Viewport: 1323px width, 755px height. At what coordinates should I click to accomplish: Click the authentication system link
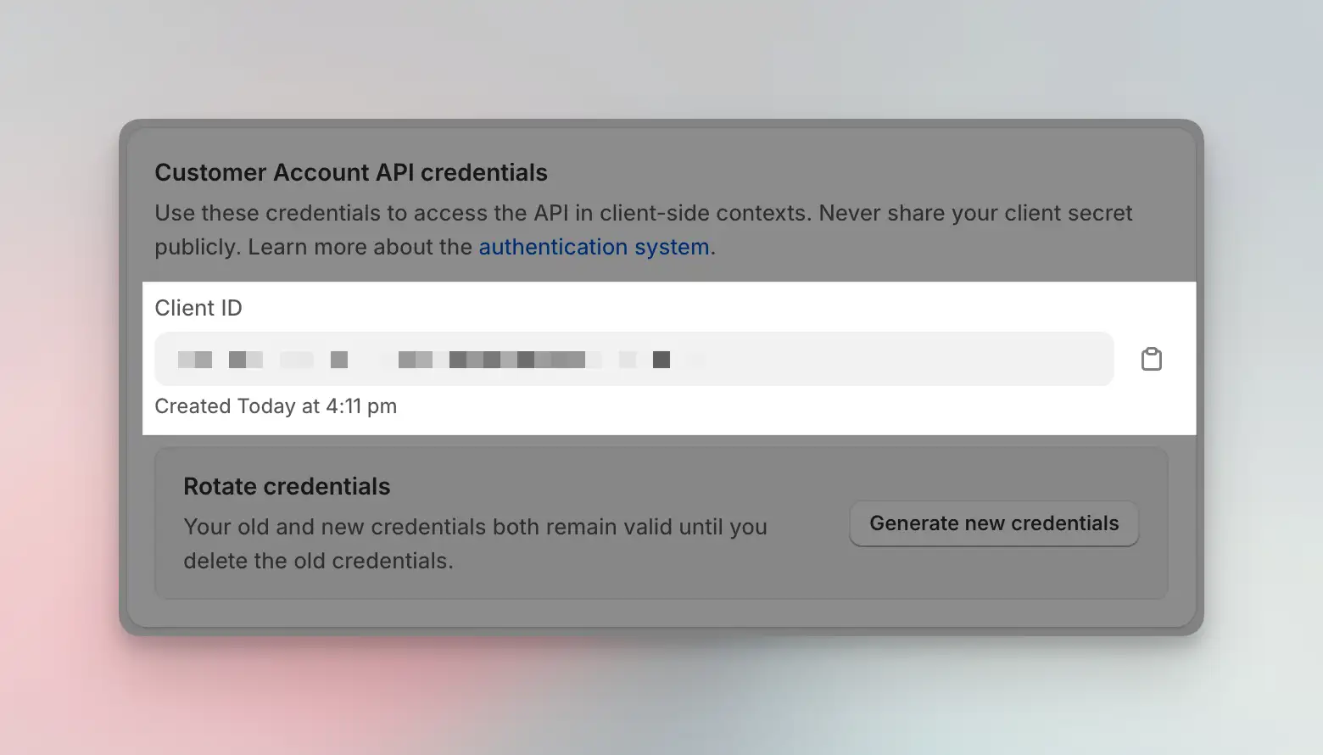tap(594, 247)
